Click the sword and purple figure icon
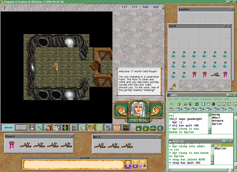Screen dimensions: 237x172 click(108, 128)
